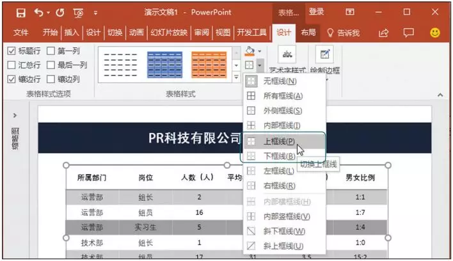Uncheck the 标题行 checkbox

(x=12, y=51)
